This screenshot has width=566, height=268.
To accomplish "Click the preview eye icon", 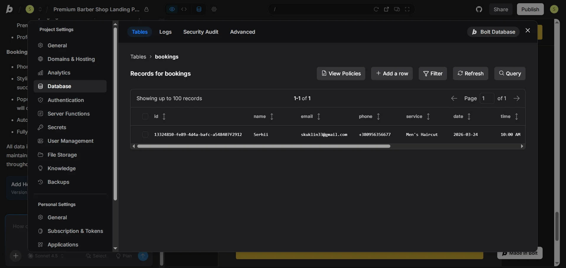I will tap(172, 9).
